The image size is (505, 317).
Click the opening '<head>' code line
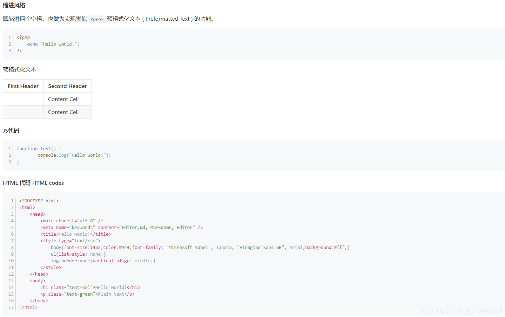coord(38,214)
